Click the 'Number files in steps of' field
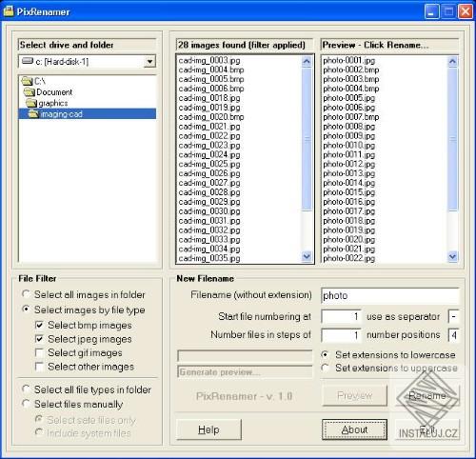476x459 pixels. pos(341,335)
